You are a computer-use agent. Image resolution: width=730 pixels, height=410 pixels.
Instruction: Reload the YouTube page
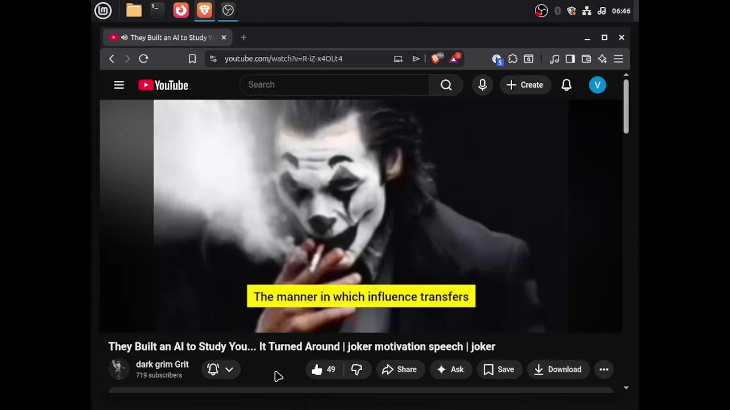coord(144,59)
